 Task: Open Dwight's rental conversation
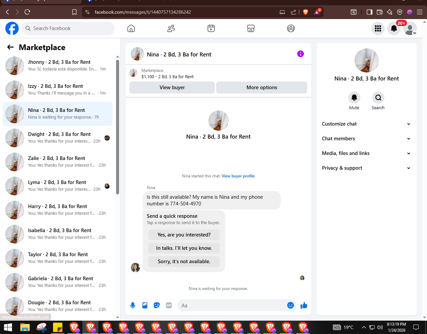tap(57, 138)
